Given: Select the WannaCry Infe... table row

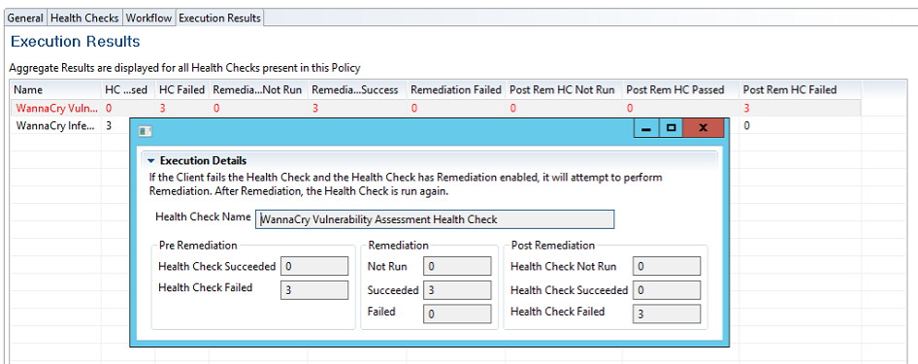Looking at the screenshot, I should point(56,125).
